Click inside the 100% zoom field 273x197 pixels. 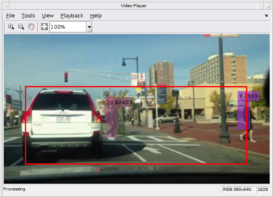pos(68,27)
